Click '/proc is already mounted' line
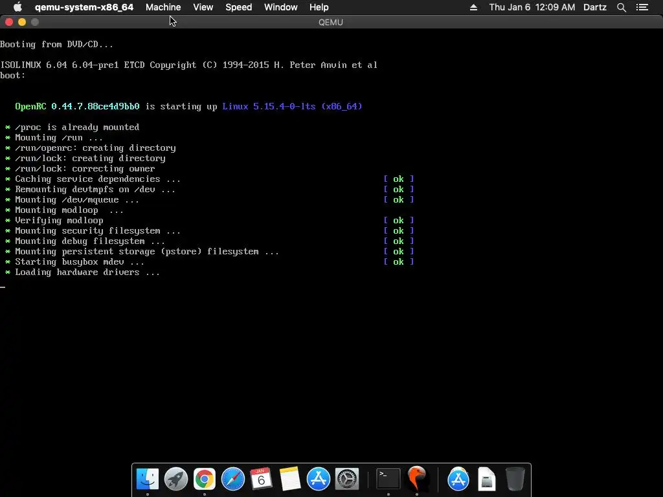The image size is (663, 497). (x=77, y=127)
